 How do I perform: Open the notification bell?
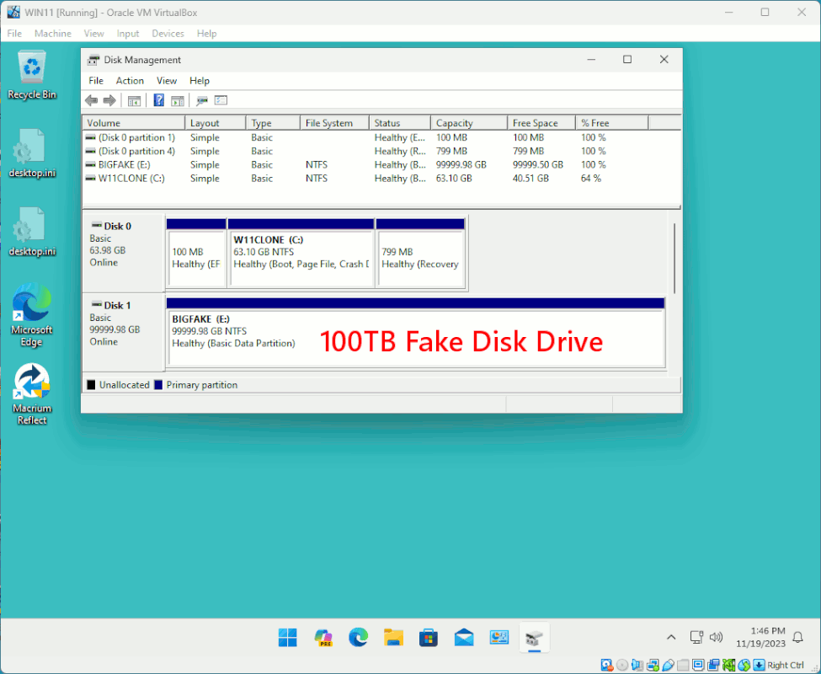[797, 637]
